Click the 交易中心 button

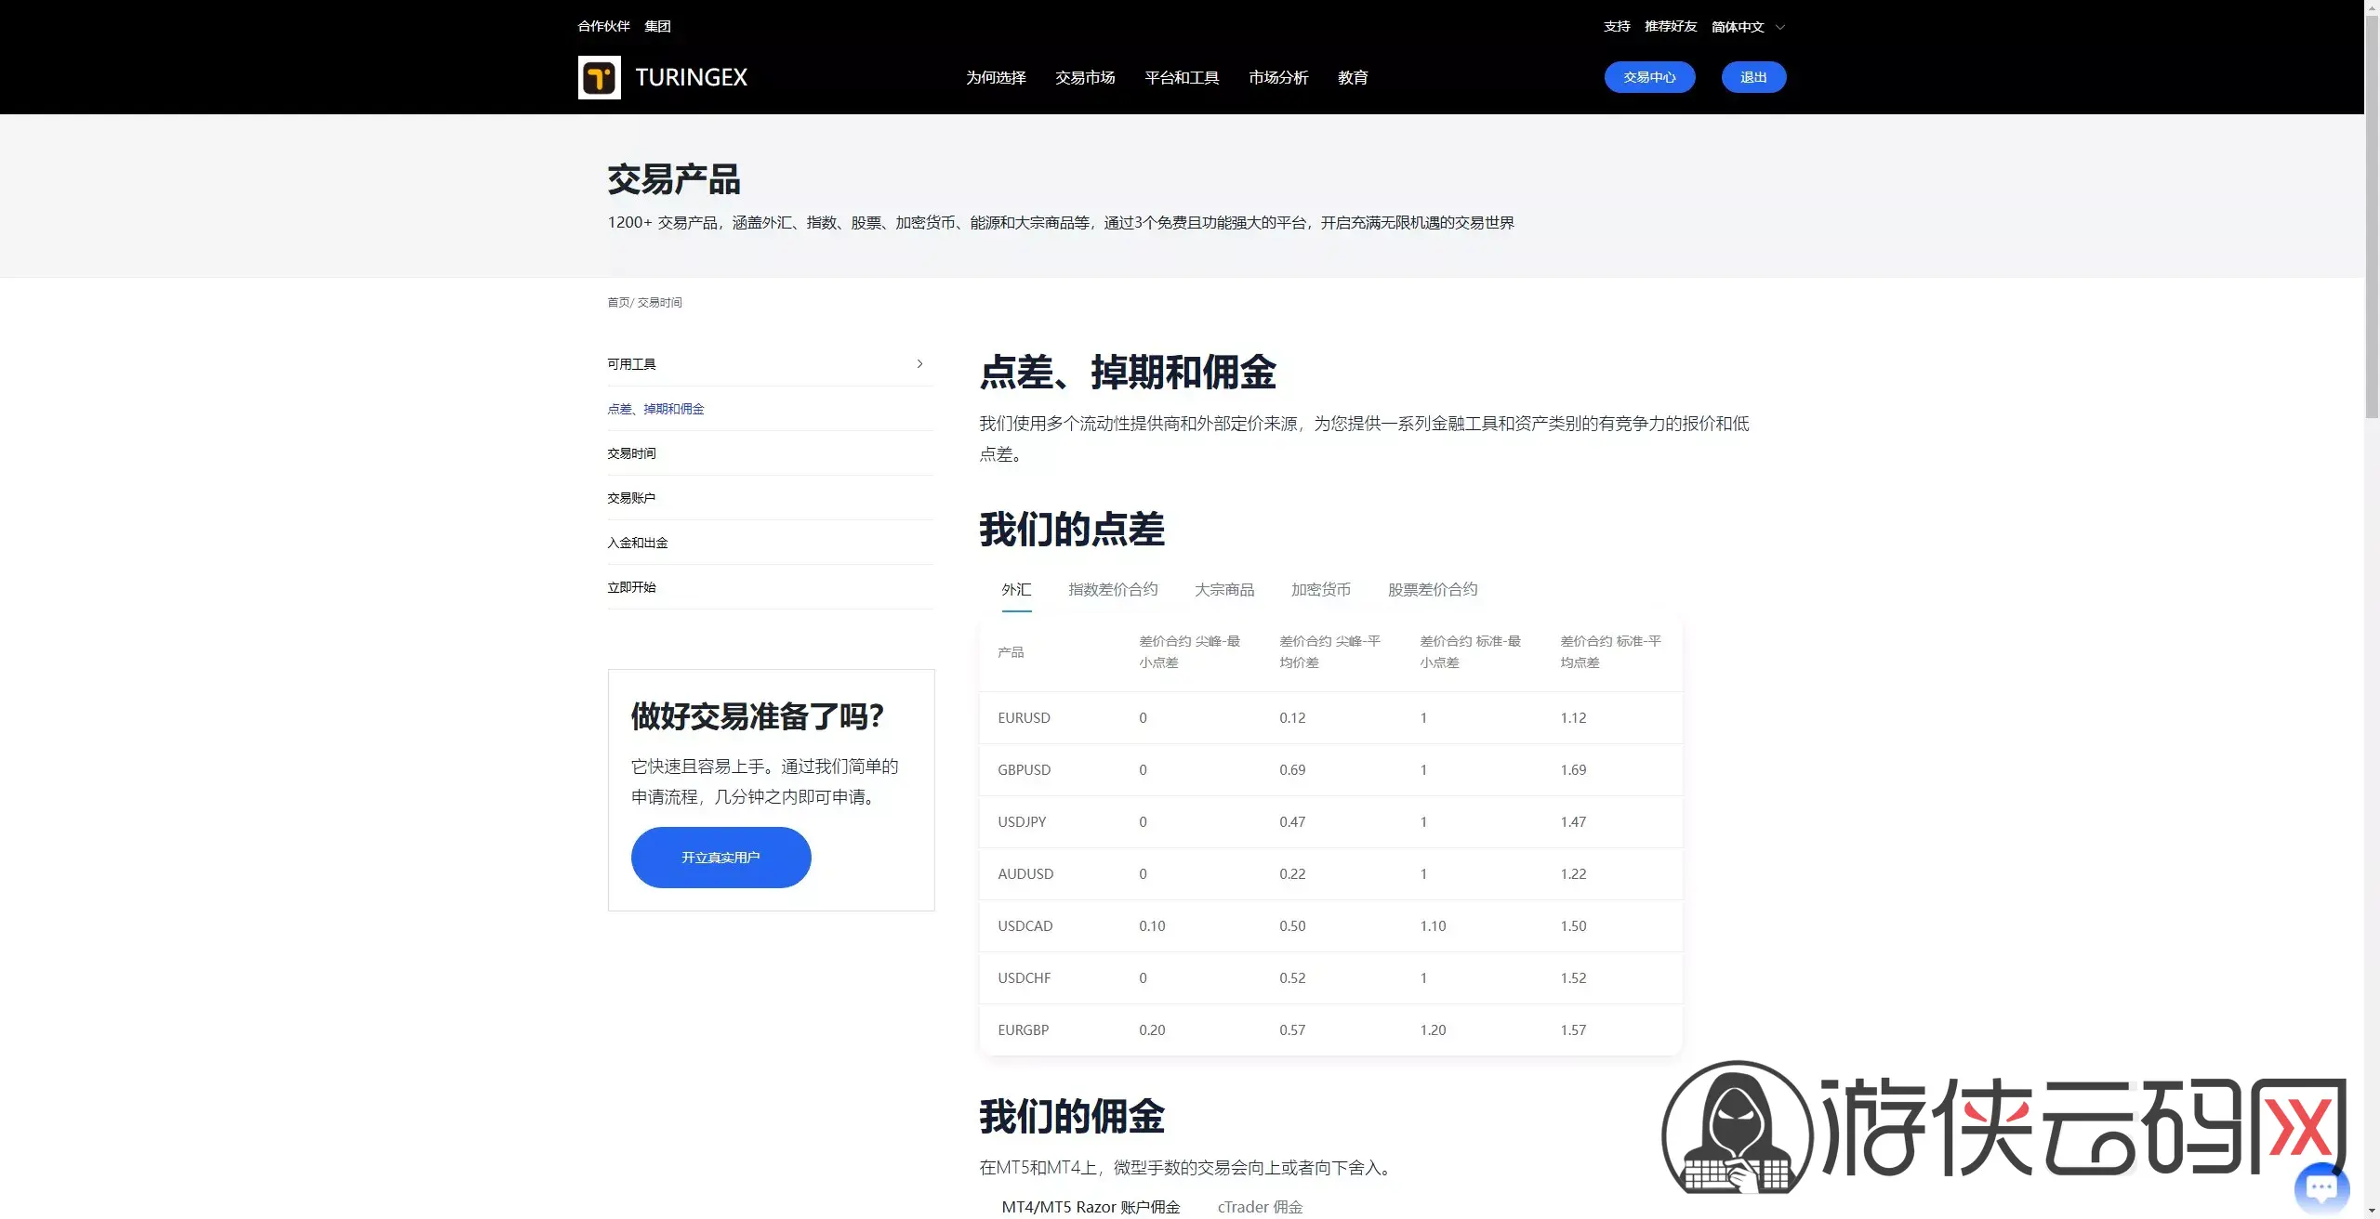[1649, 77]
